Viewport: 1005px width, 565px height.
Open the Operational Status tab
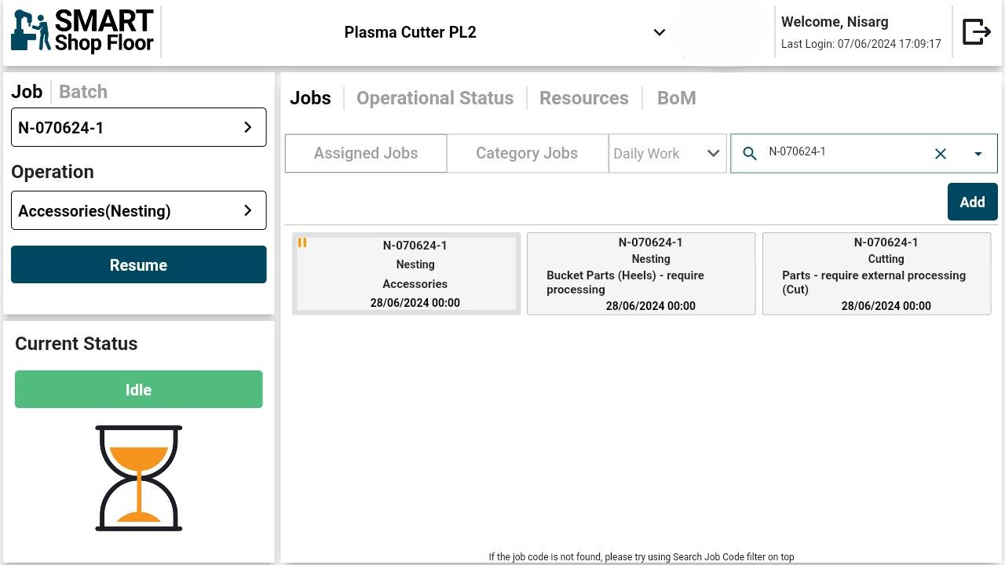[x=434, y=98]
